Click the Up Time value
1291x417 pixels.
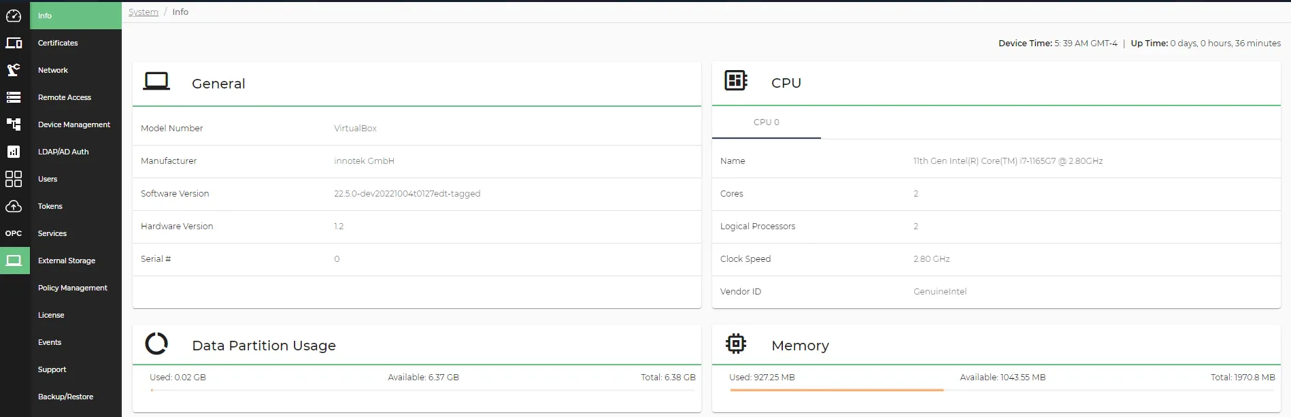[1225, 43]
